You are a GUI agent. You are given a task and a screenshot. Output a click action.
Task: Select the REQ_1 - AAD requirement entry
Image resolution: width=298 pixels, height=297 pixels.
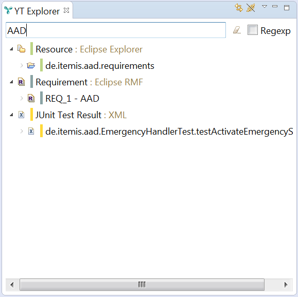72,99
